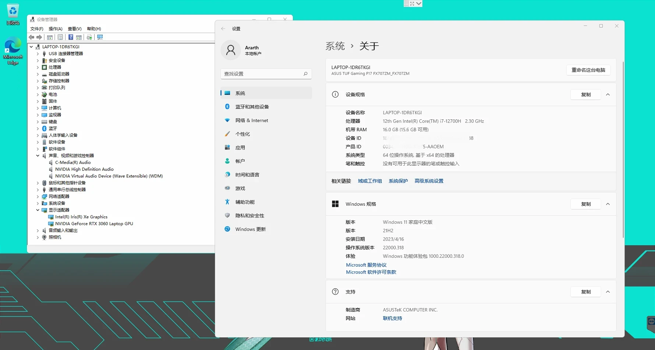Click the apps icon beside 应用
Viewport: 655px width, 350px height.
pos(227,147)
